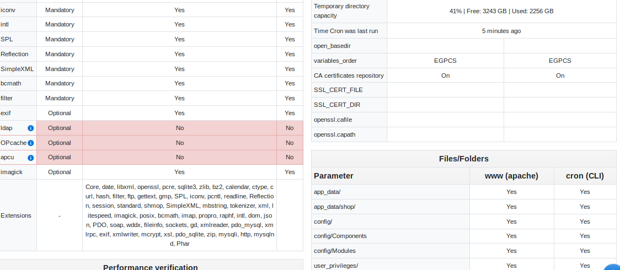Click the wide Yes cell for Reflection
Screen dimensions: 620x270
tap(179, 54)
